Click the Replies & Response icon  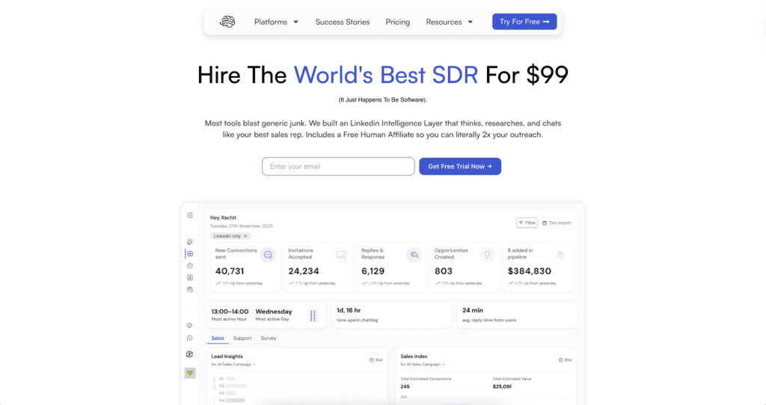click(x=414, y=255)
